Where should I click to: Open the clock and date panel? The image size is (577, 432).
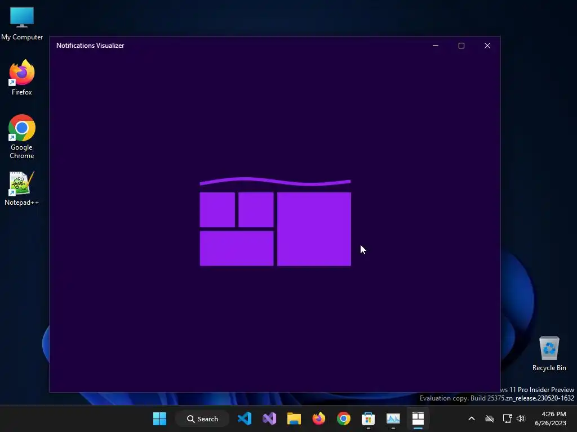click(x=551, y=418)
